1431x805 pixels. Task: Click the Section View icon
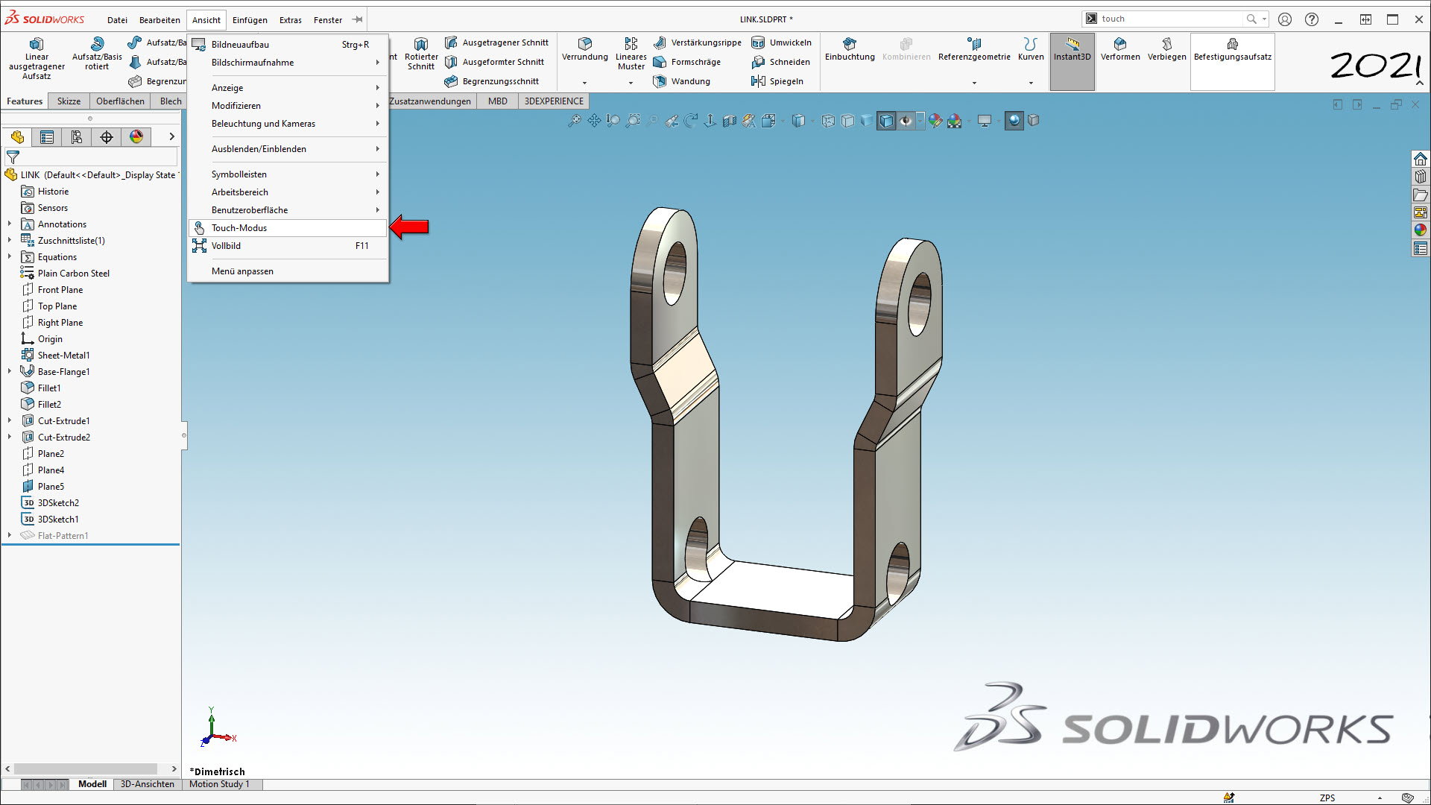coord(730,121)
